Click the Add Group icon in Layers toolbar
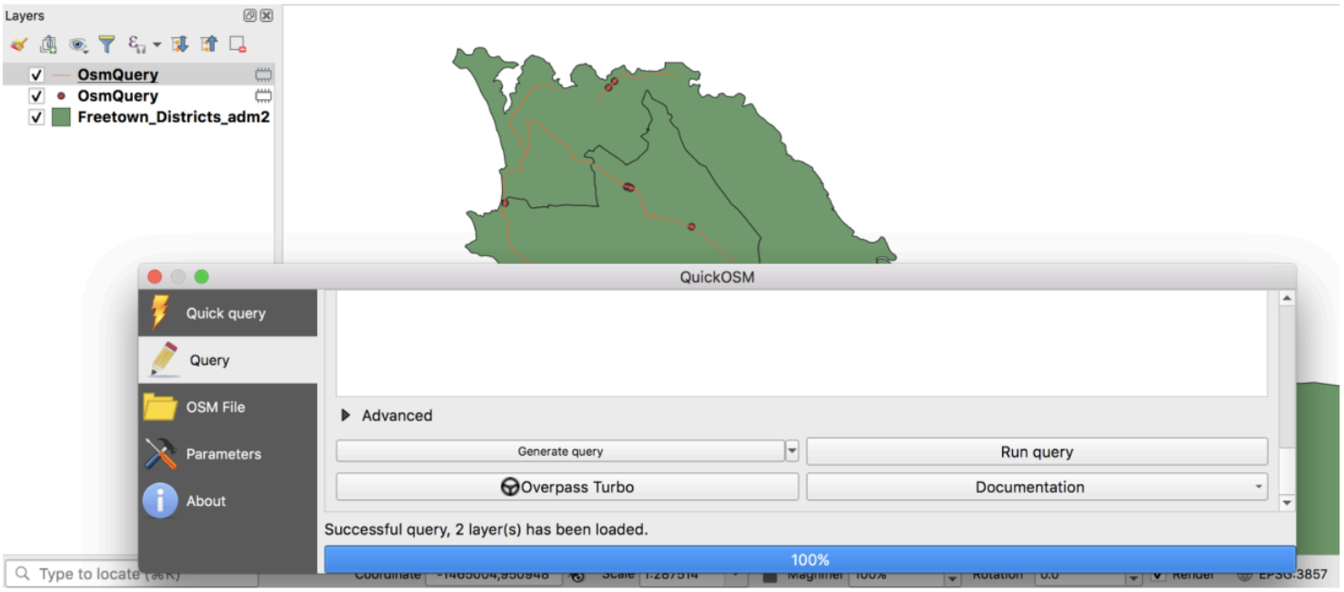Screen dimensions: 1344x592 tap(48, 44)
